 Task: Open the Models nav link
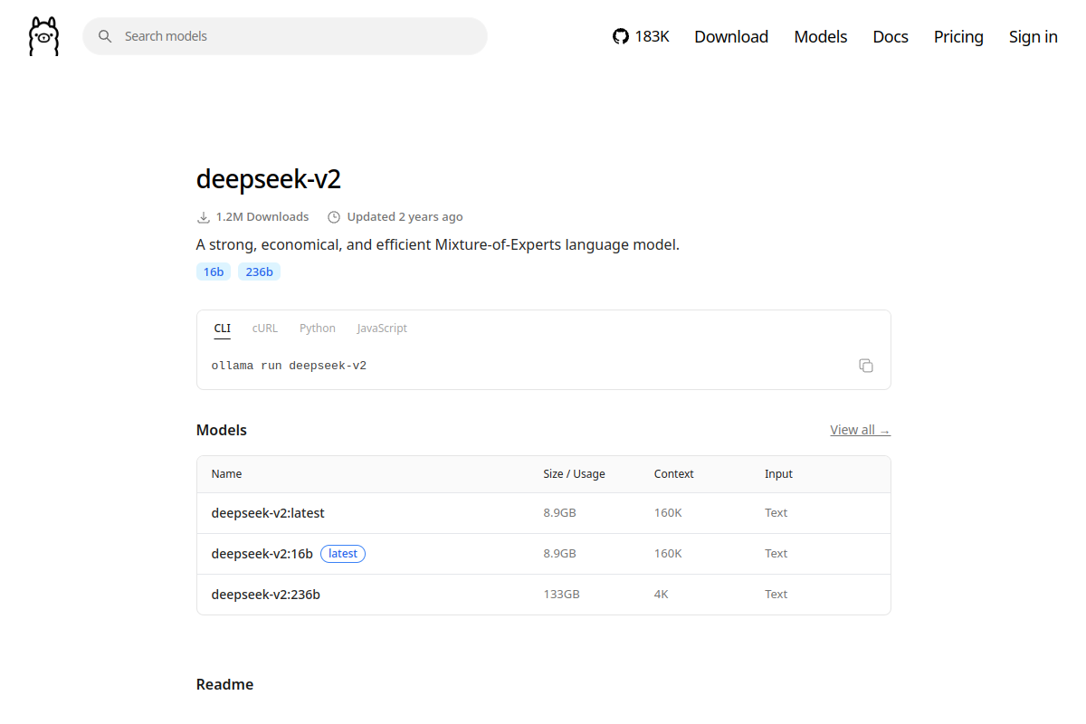821,36
